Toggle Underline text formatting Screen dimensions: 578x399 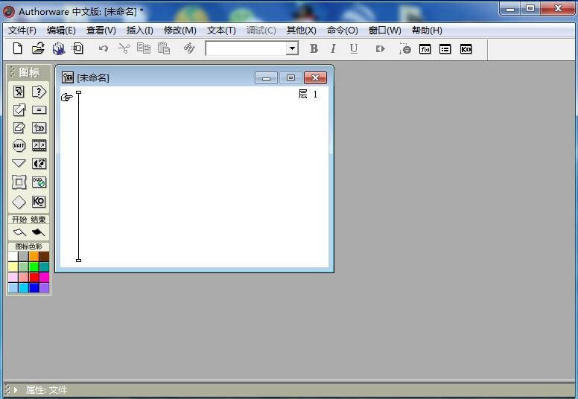click(353, 48)
